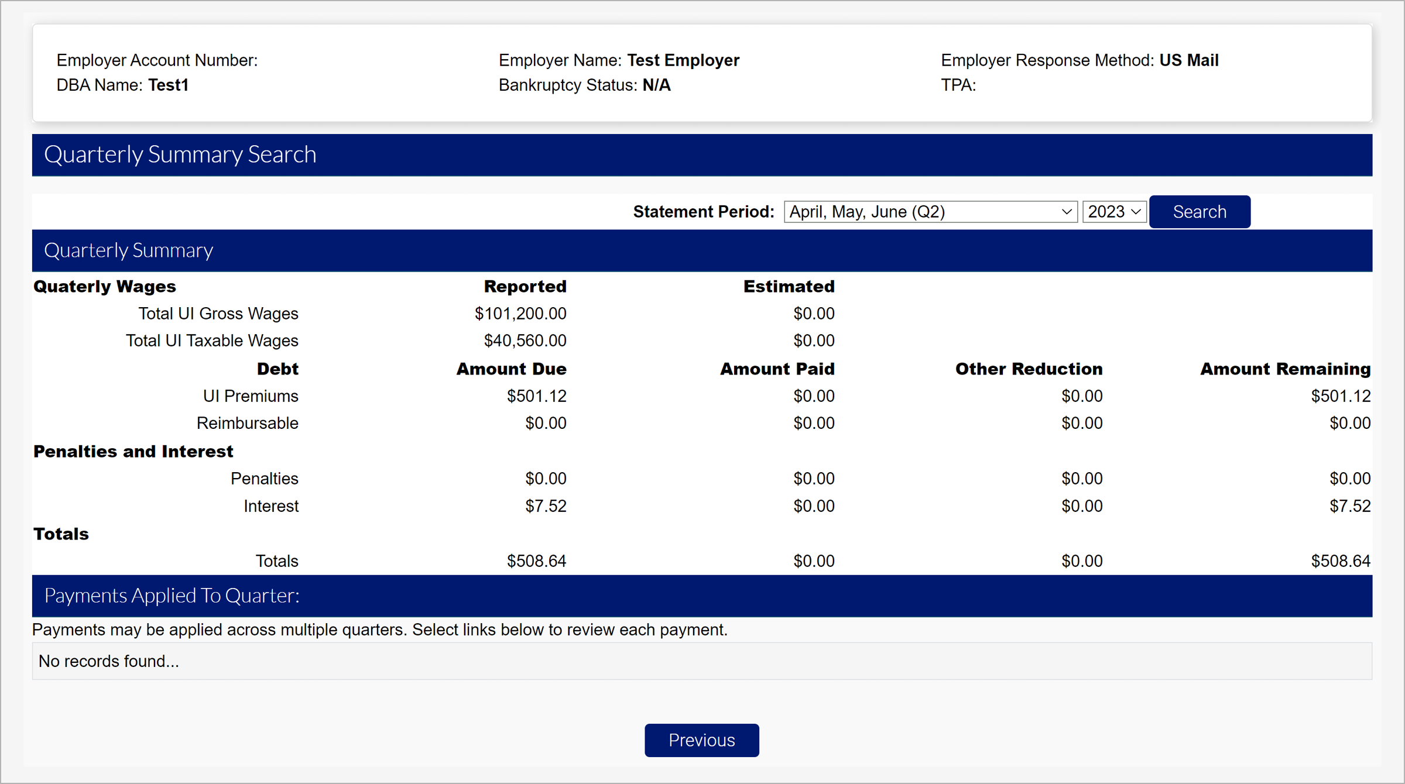Click UI Premiums Amount Due $501.12

[x=536, y=396]
